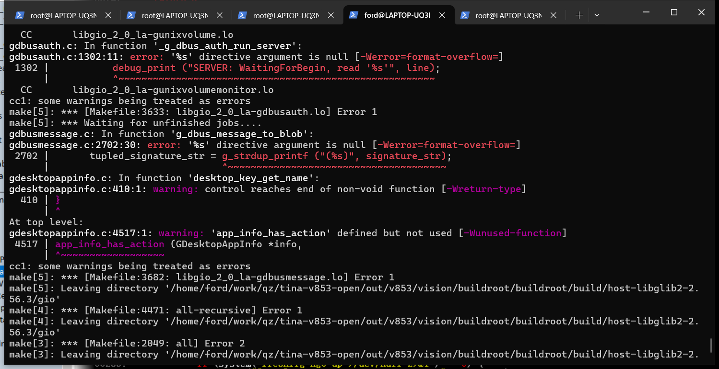The width and height of the screenshot is (719, 369).
Task: Click line number '1302' in the gutter
Action: [x=26, y=68]
